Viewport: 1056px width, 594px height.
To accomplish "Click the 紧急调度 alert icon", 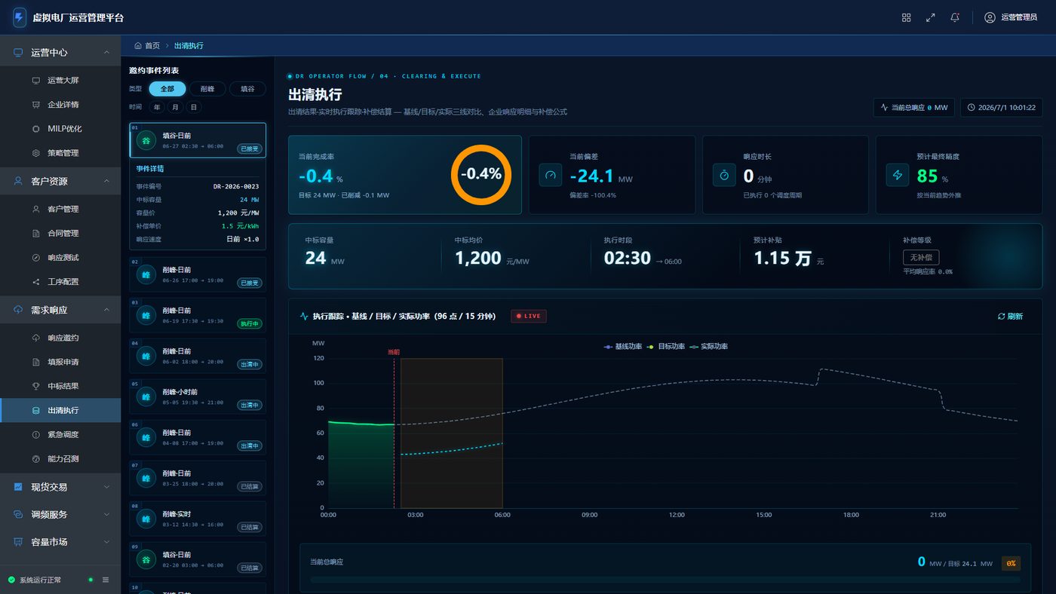I will pos(35,434).
